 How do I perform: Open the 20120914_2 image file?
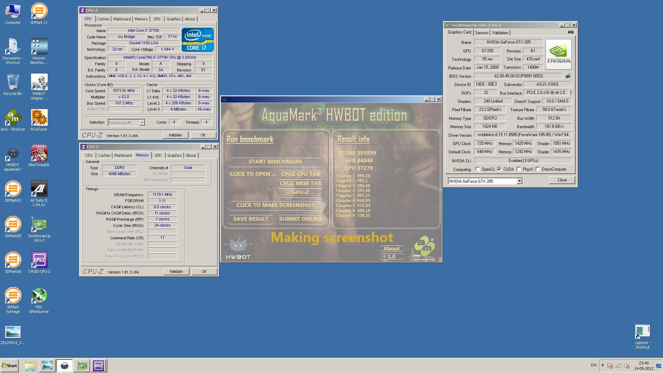tap(13, 335)
